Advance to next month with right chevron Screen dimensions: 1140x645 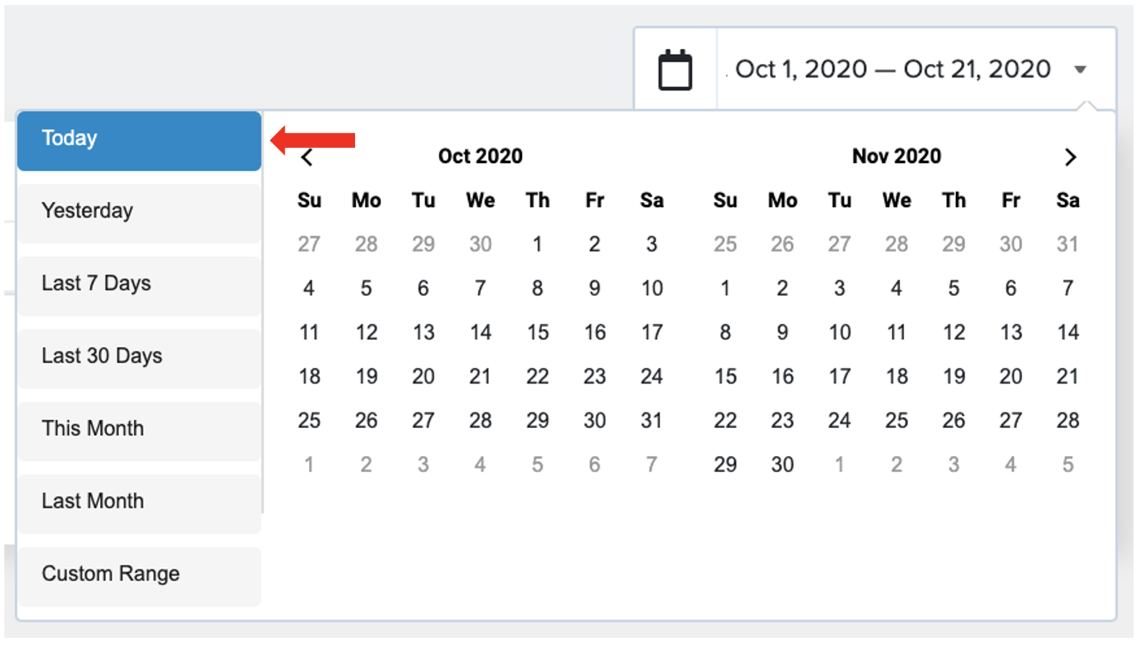[1070, 157]
